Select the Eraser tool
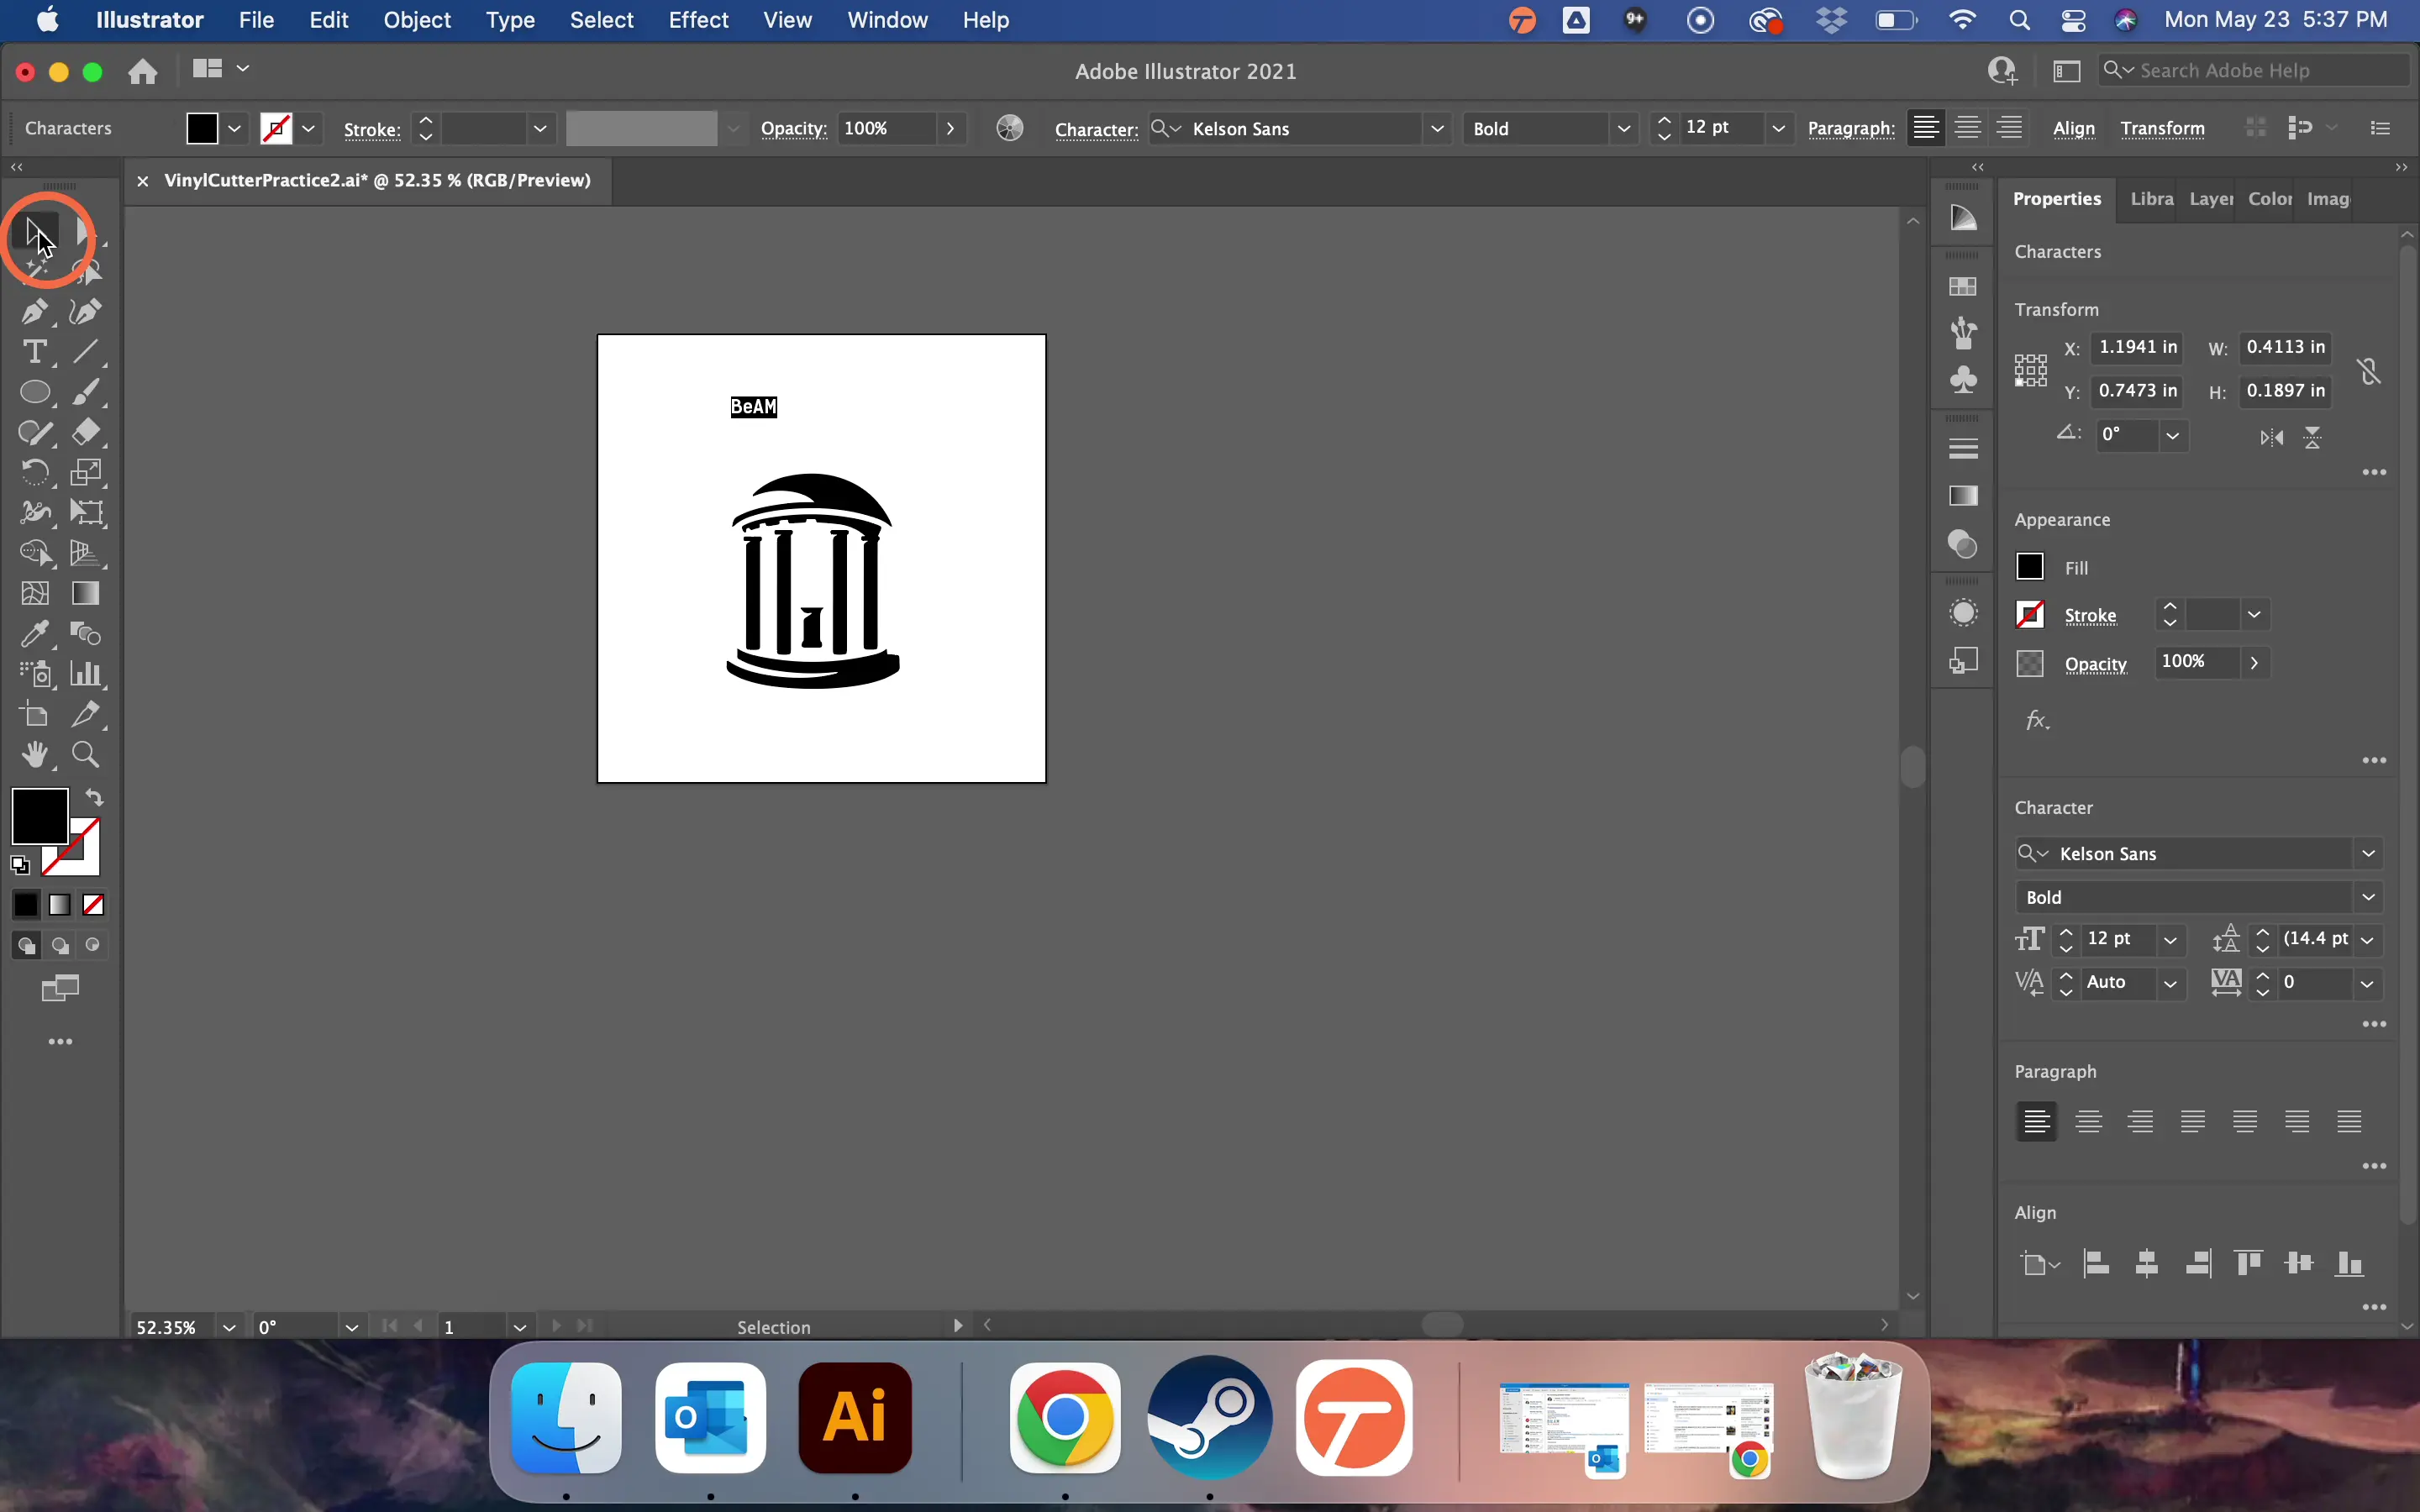2420x1512 pixels. click(x=86, y=432)
